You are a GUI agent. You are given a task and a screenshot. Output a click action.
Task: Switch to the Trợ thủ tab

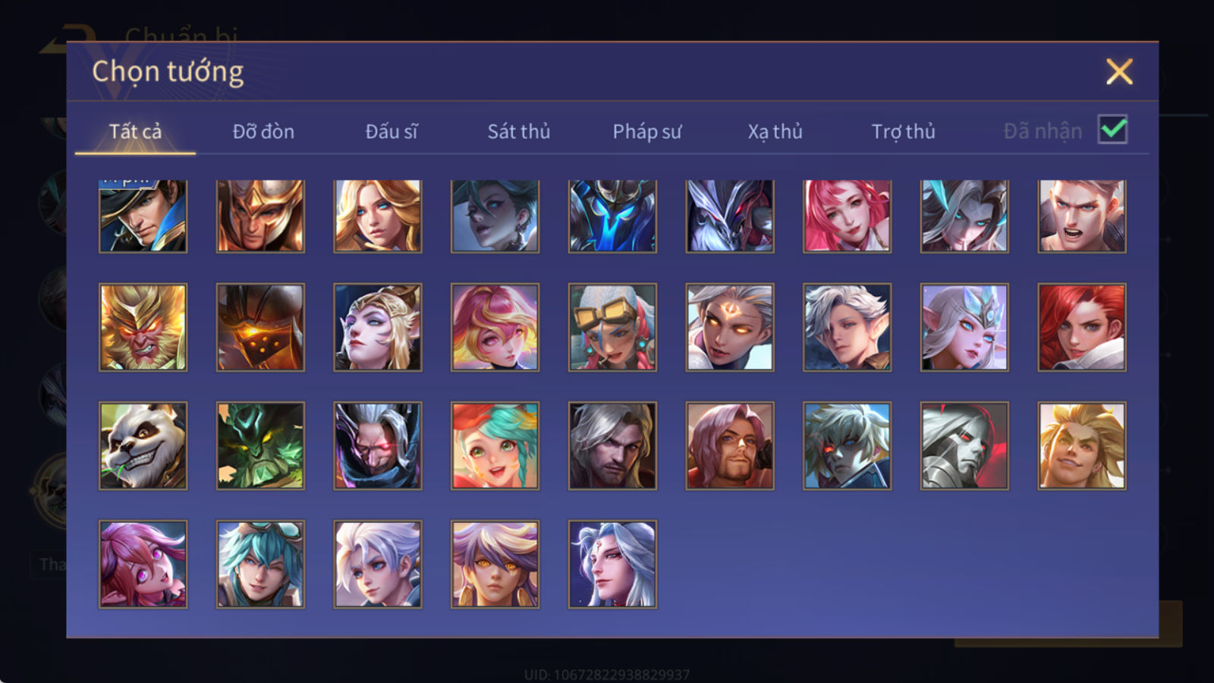[x=903, y=131]
